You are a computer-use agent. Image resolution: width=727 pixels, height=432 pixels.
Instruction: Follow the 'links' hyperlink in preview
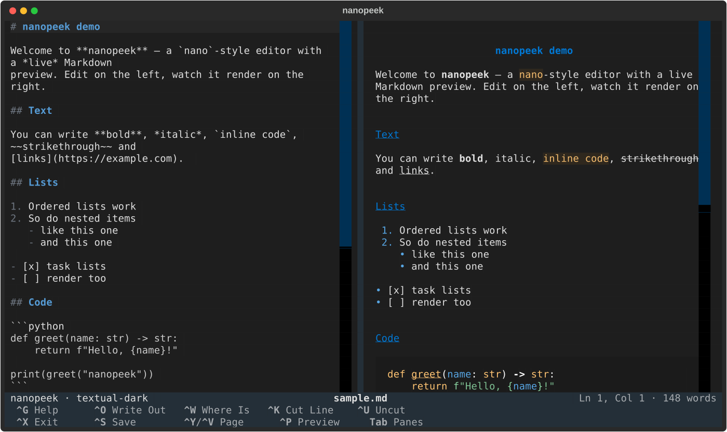click(x=414, y=170)
